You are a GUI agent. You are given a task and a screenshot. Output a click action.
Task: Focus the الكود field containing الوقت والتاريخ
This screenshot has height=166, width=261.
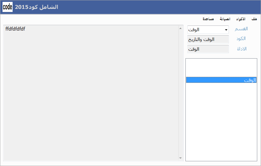coord(208,39)
